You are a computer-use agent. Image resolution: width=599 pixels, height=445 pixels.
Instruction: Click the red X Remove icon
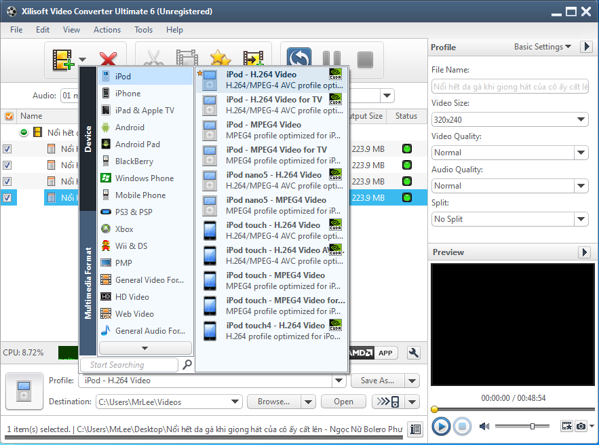tap(108, 60)
